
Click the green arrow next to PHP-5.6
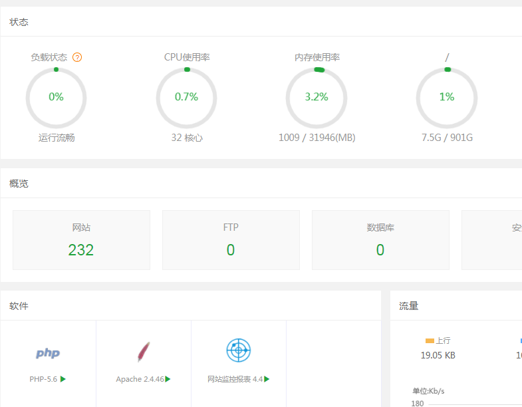pyautogui.click(x=63, y=379)
